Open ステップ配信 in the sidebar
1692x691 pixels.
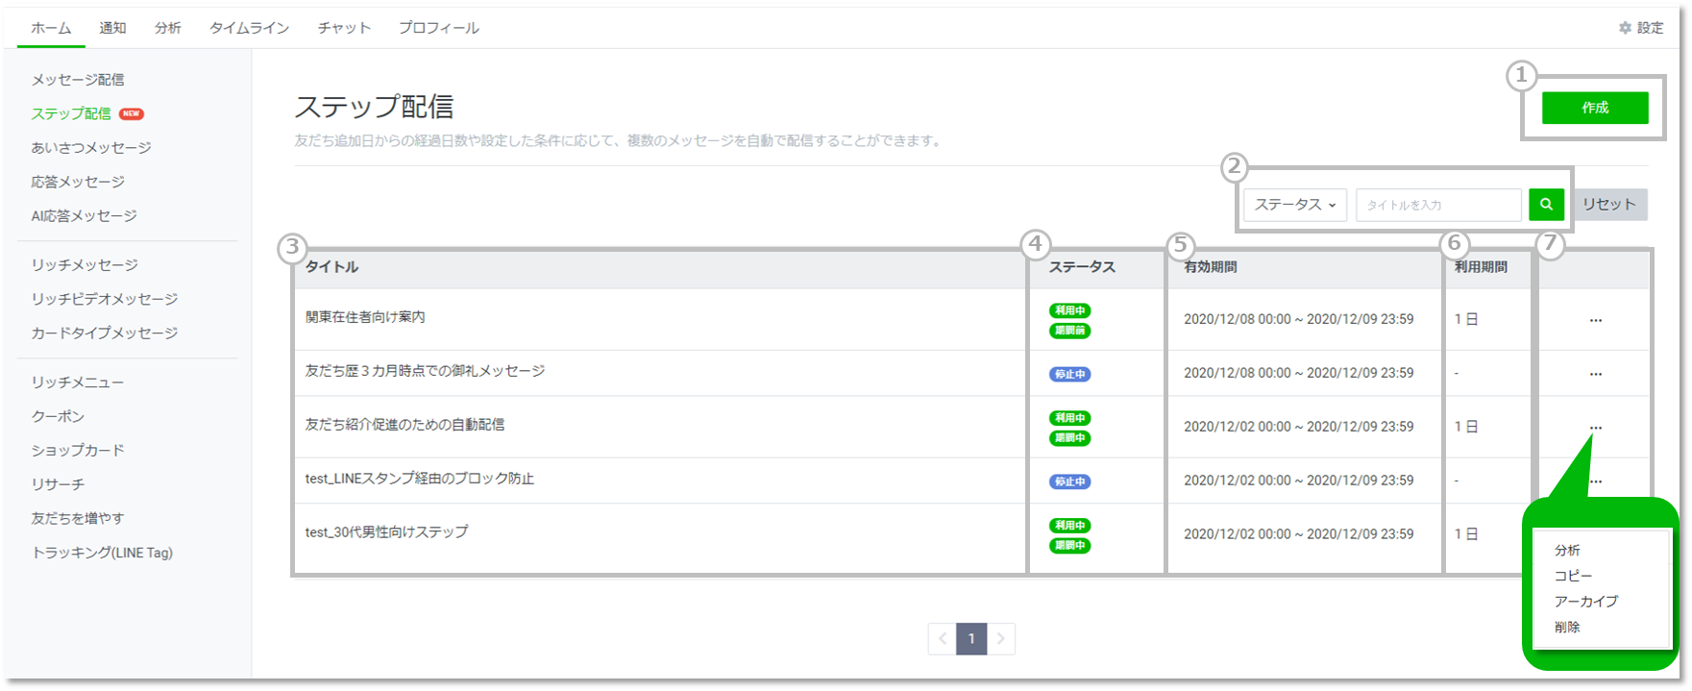click(x=71, y=113)
